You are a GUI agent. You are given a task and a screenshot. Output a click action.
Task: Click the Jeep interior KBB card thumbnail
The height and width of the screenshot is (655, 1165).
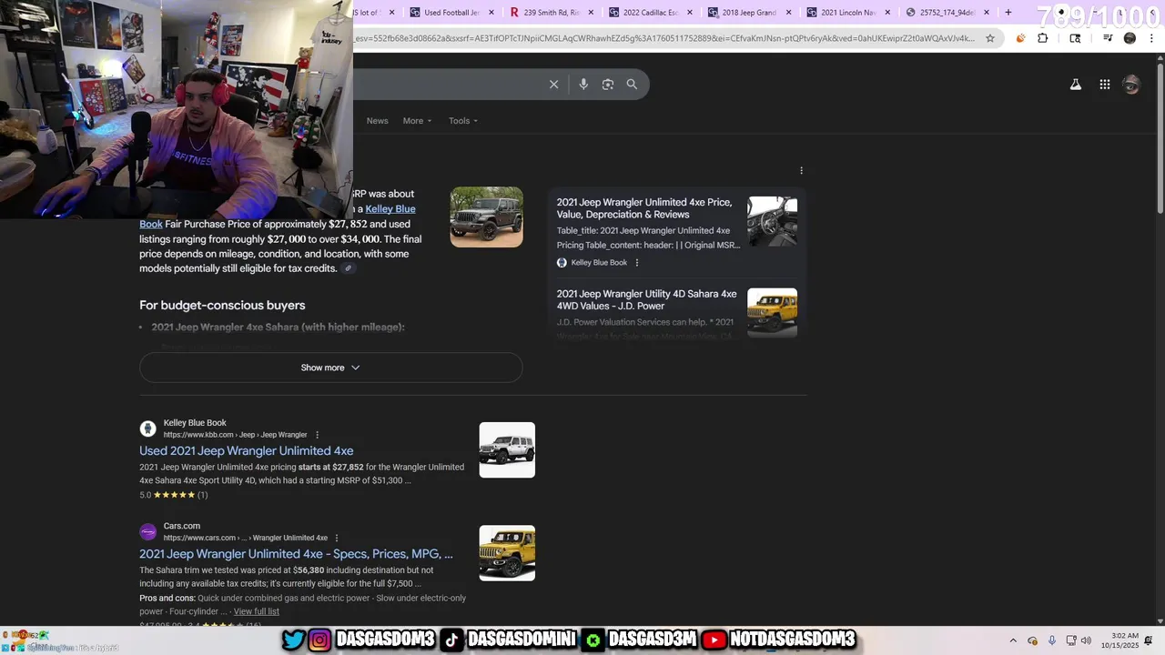click(x=772, y=221)
